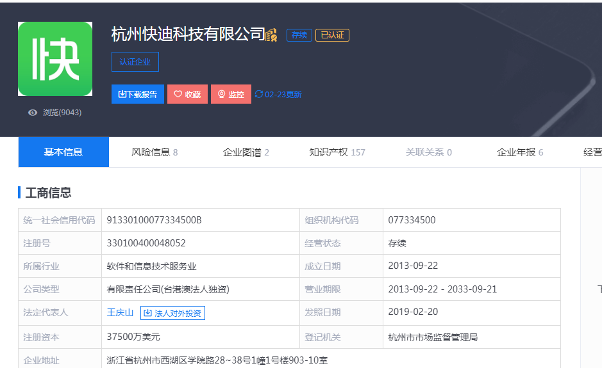Click industry value 软件和信息技术服务业
602x368 pixels.
click(x=151, y=266)
